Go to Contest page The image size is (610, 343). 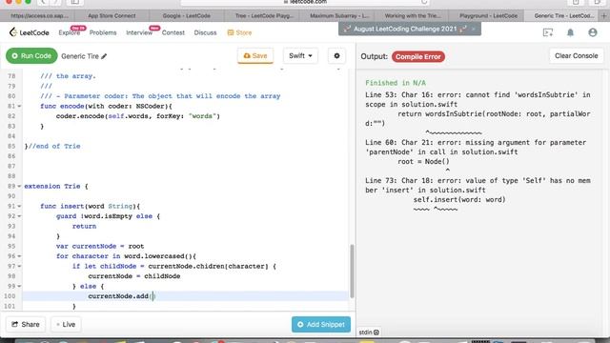pyautogui.click(x=173, y=32)
